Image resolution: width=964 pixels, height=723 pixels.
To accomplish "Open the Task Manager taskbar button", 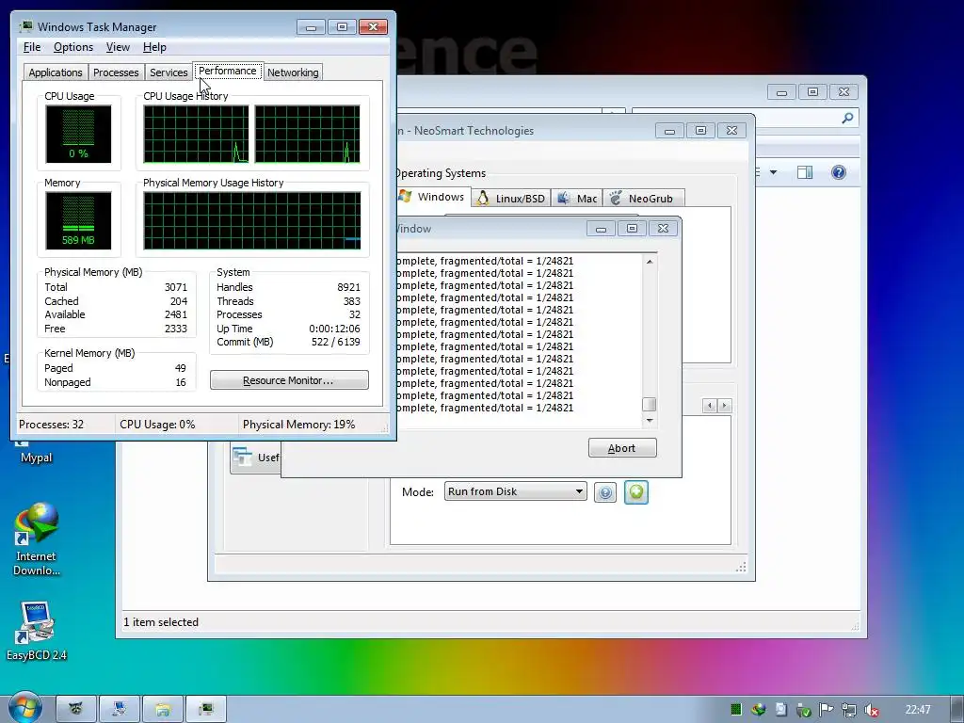I will [206, 710].
